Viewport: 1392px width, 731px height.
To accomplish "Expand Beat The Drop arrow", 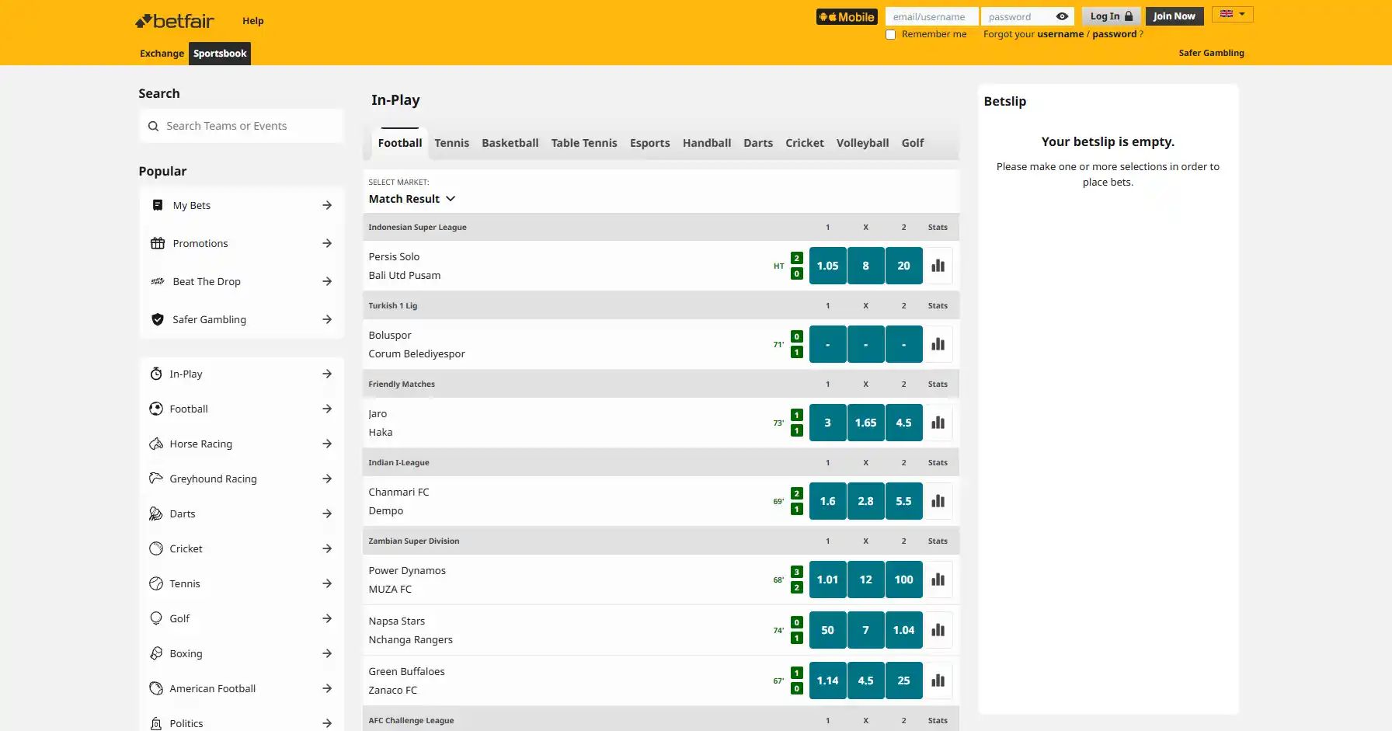I will click(x=327, y=281).
